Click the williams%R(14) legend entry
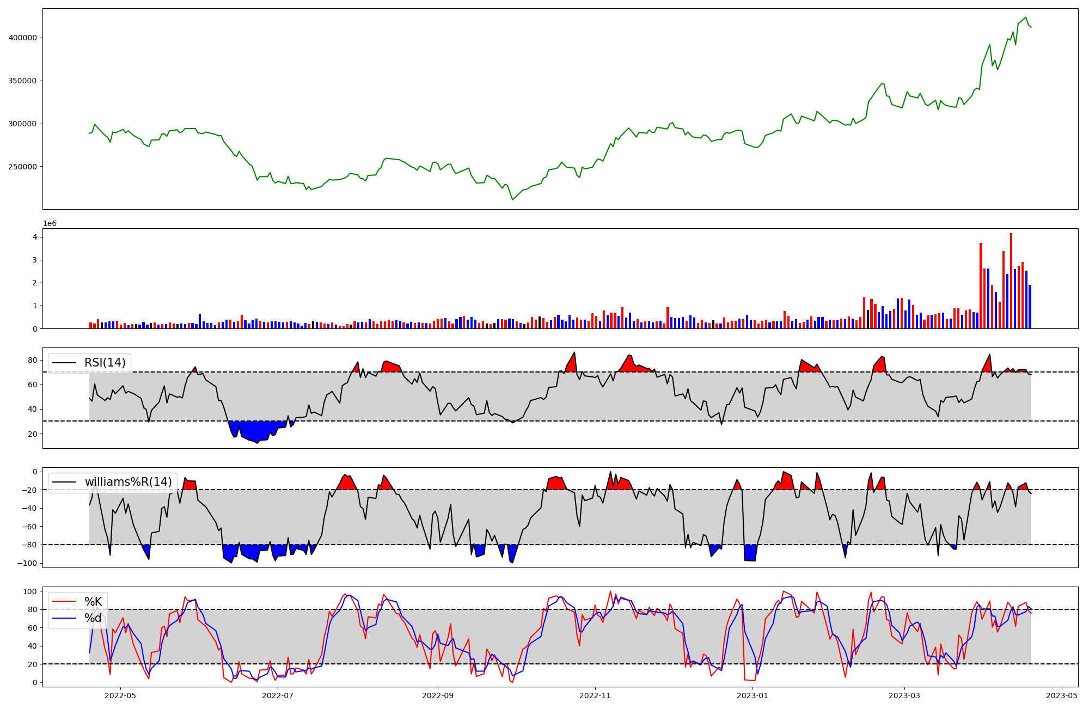Image resolution: width=1089 pixels, height=708 pixels. [x=128, y=482]
